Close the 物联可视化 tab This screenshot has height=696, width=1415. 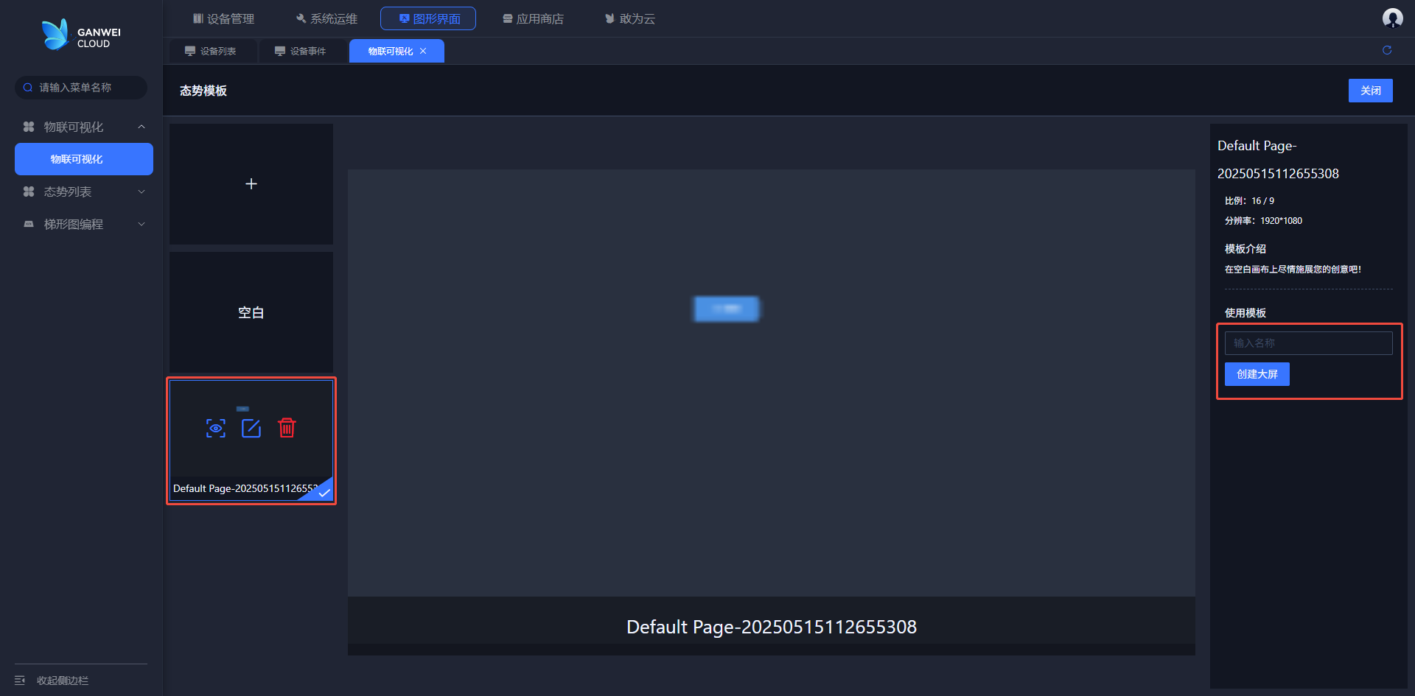423,51
